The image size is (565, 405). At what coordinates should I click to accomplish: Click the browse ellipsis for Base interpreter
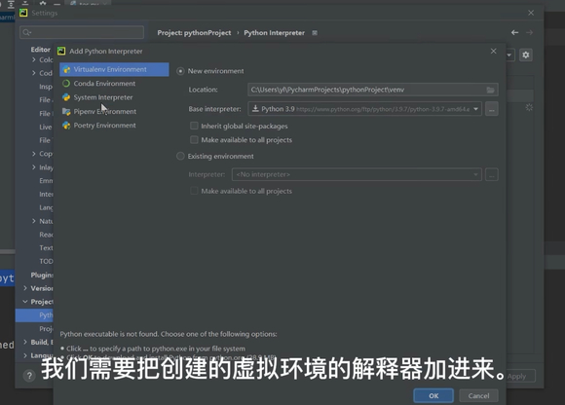click(492, 109)
